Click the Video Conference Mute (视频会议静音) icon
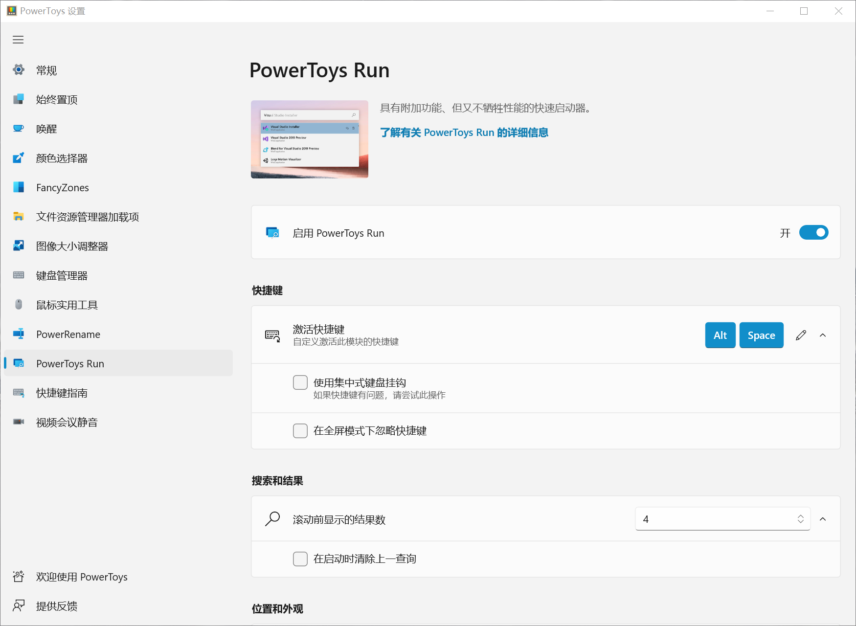 click(x=19, y=422)
